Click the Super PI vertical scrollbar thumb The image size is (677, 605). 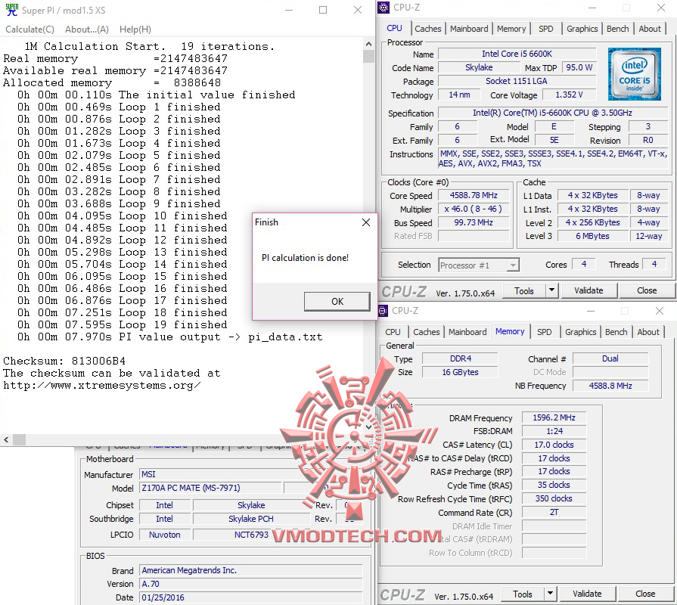pos(368,56)
